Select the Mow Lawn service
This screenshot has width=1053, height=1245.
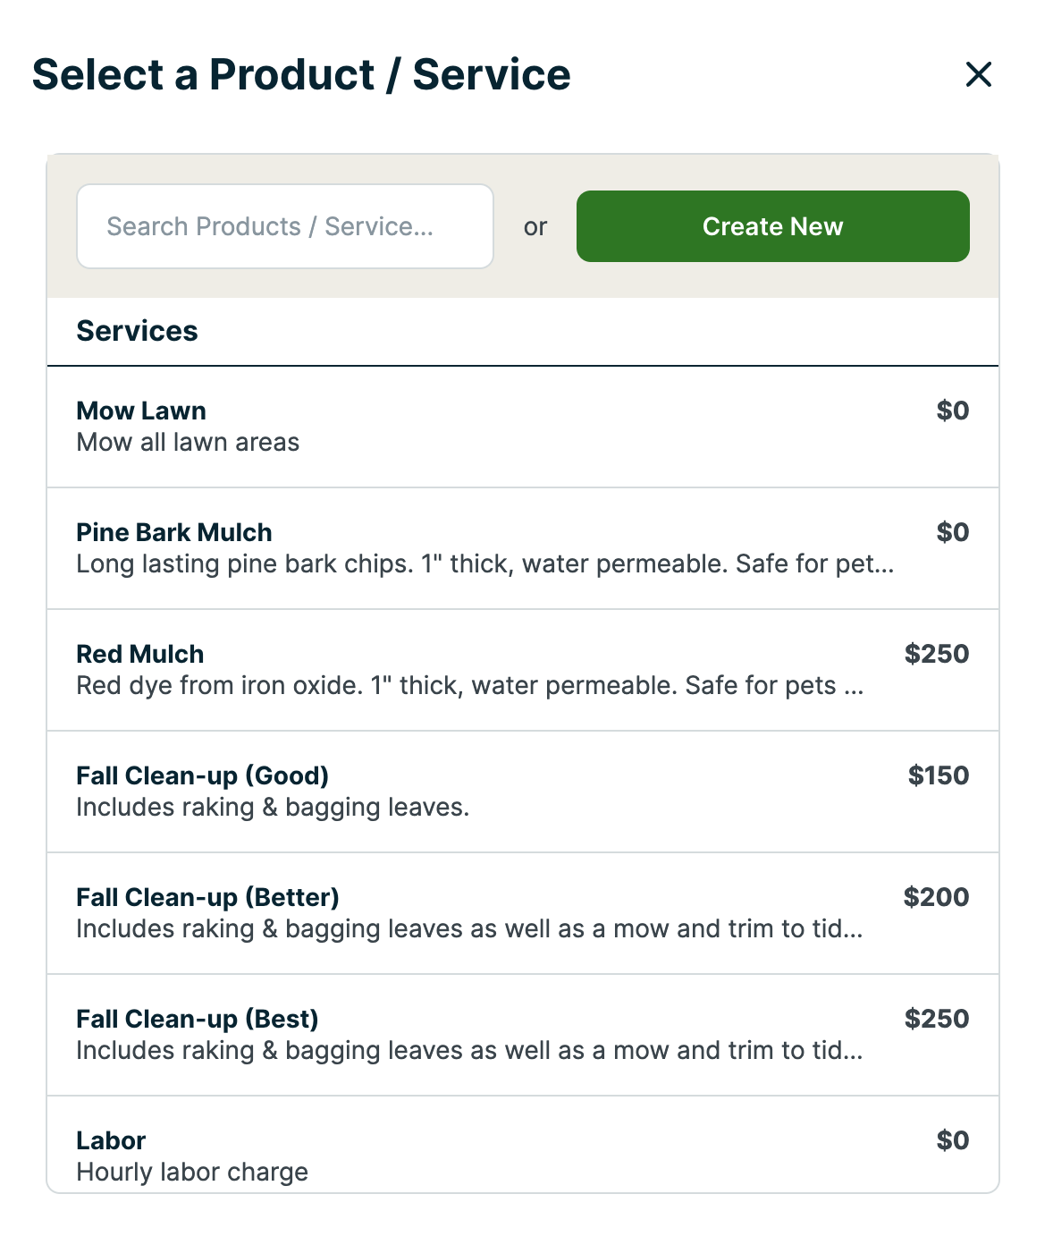pyautogui.click(x=141, y=411)
